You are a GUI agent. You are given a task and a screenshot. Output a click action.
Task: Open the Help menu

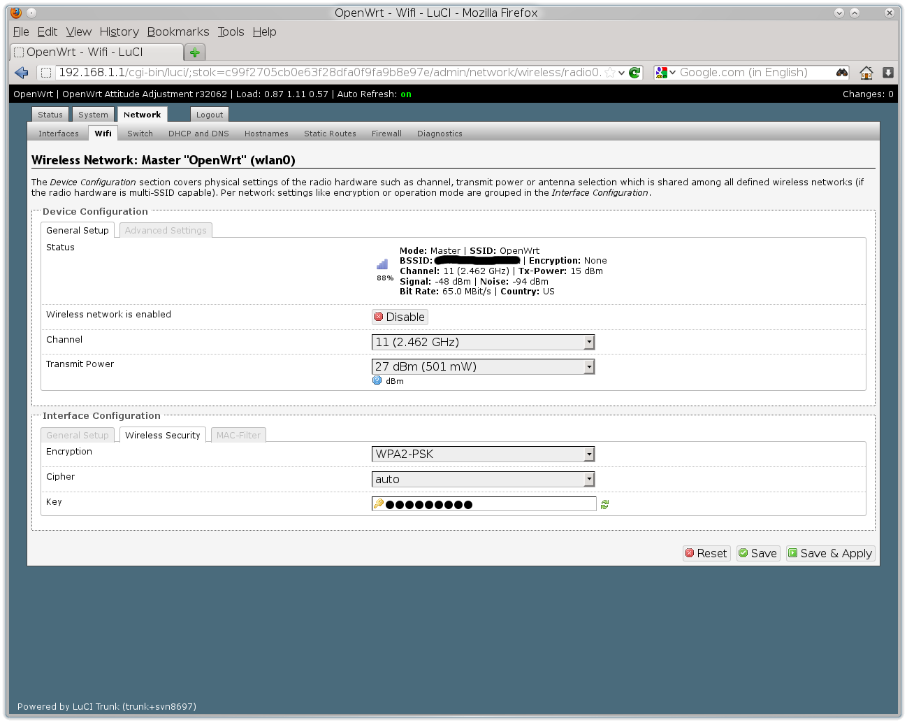pyautogui.click(x=264, y=31)
